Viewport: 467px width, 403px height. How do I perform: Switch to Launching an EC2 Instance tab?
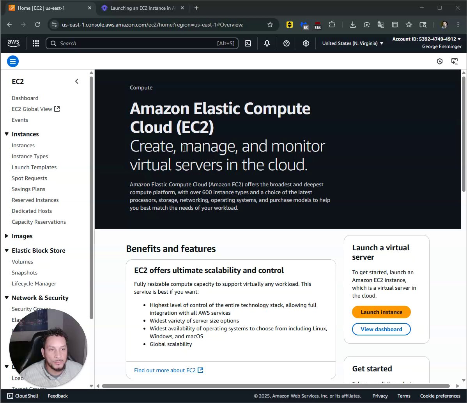click(x=143, y=8)
